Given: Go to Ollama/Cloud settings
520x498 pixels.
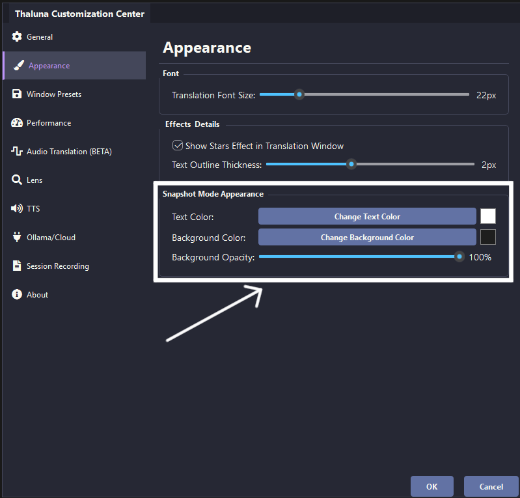Looking at the screenshot, I should tap(74, 237).
